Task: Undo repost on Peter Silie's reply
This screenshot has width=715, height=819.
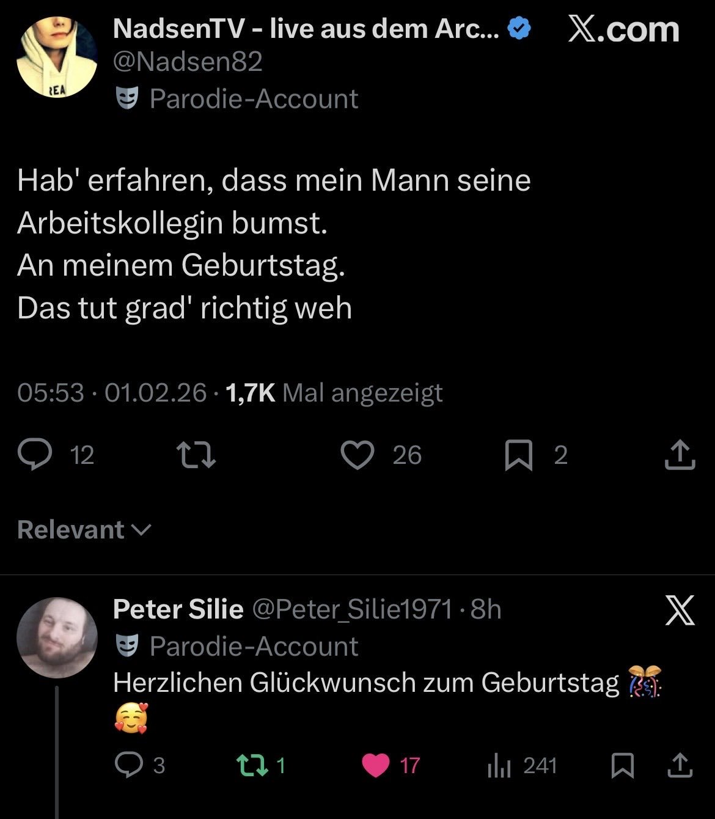Action: tap(250, 765)
